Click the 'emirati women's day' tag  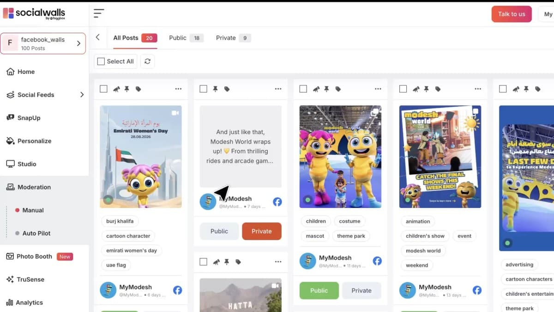click(132, 251)
